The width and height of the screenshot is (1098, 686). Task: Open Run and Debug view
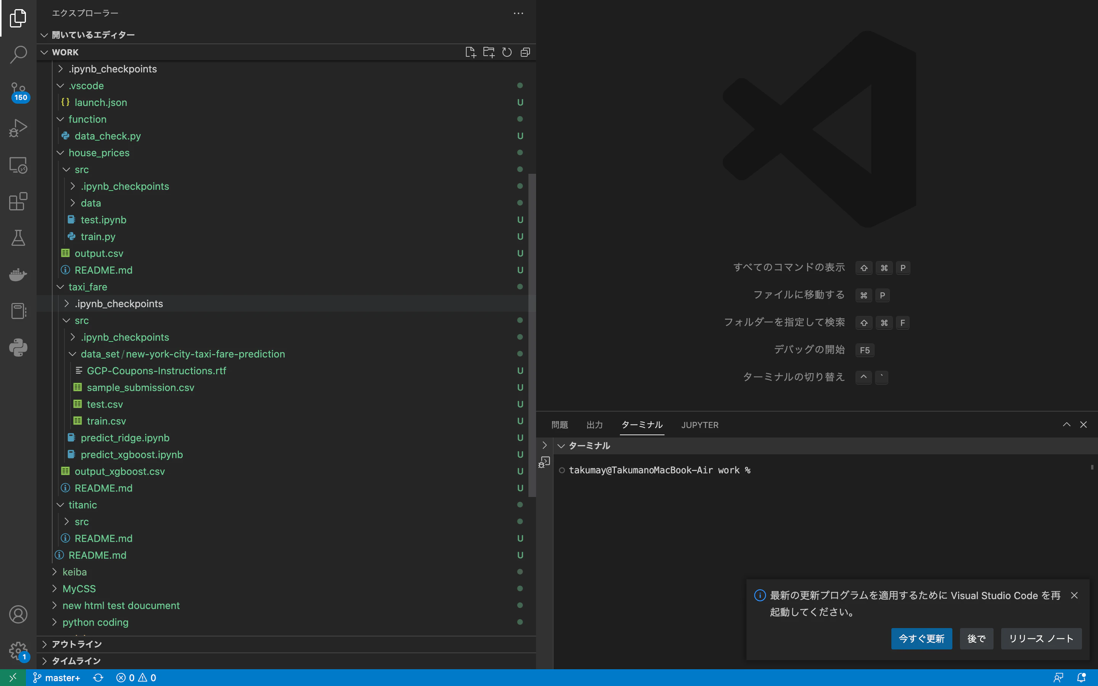18,128
